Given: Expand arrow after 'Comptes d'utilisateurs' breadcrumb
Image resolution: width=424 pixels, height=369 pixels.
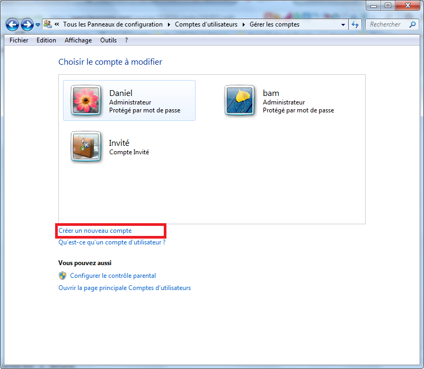Looking at the screenshot, I should pos(244,24).
